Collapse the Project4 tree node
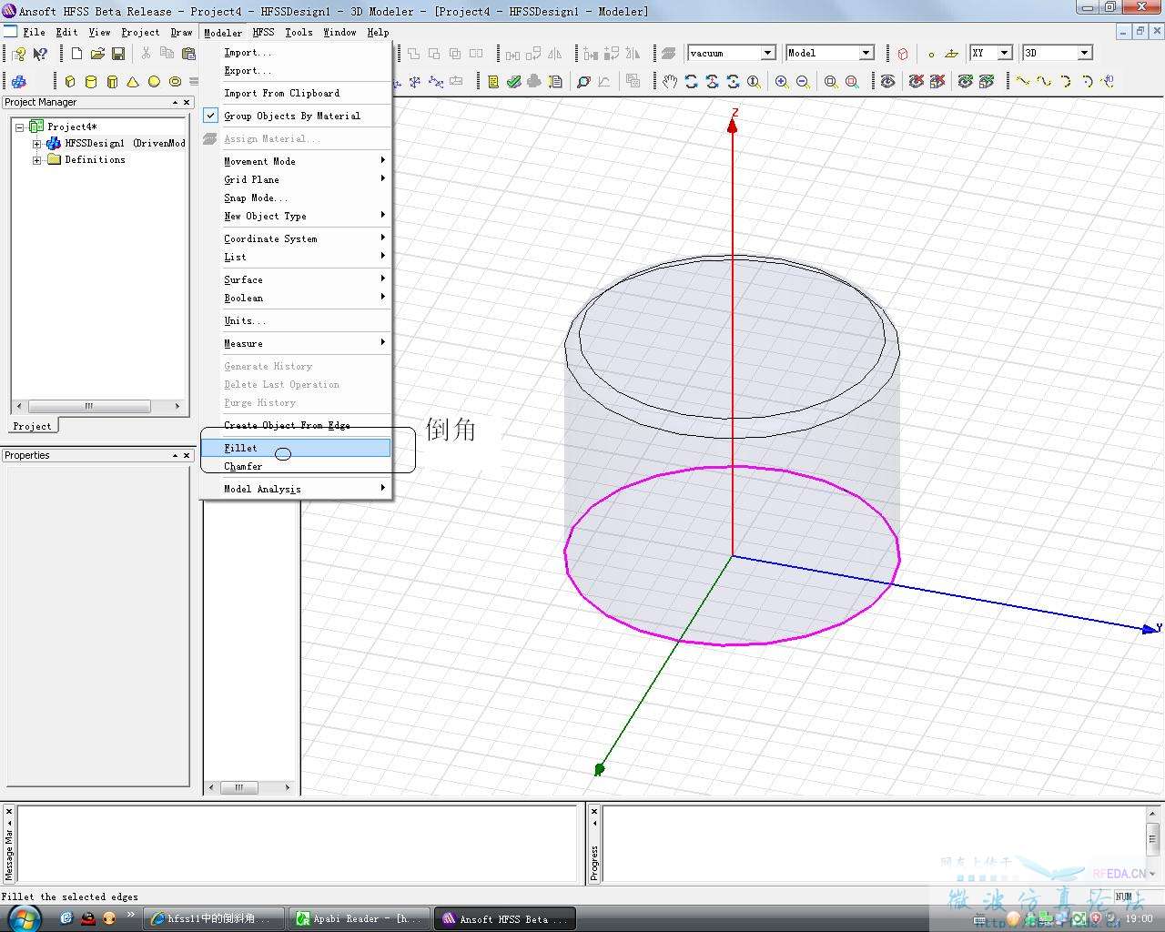Screen dimensions: 1165x932 [20, 127]
